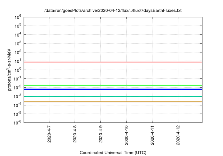
Task: Select the 10^-6 y-axis label
Action: 17,123
